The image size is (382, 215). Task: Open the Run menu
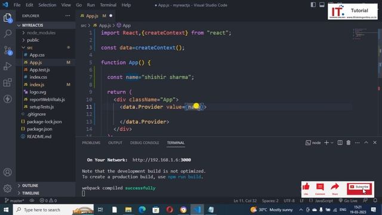coord(91,5)
